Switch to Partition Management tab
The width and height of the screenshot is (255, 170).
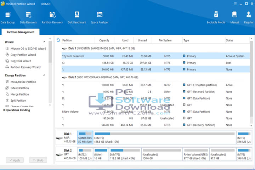click(21, 32)
